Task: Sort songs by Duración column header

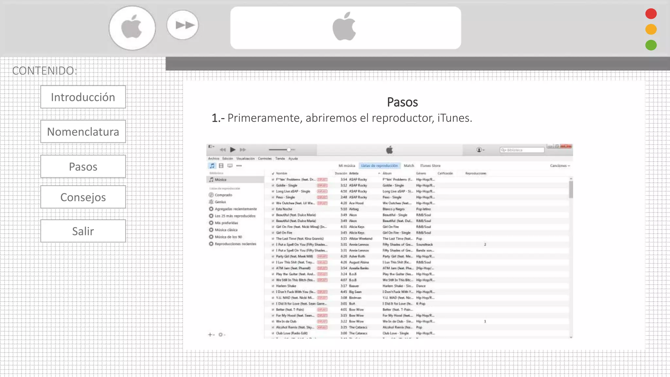Action: (x=341, y=173)
